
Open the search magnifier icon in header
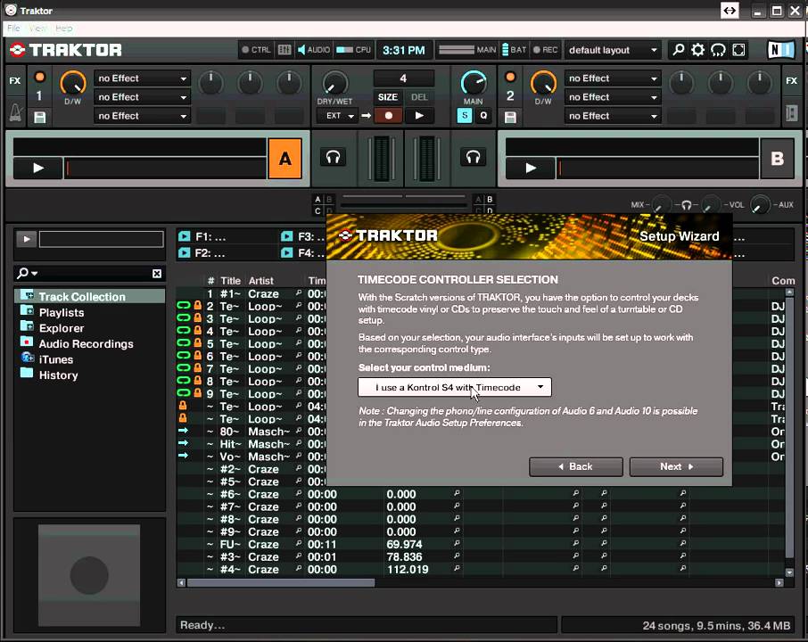tap(679, 50)
